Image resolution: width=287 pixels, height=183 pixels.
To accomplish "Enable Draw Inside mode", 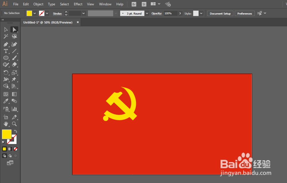I will pos(15,156).
